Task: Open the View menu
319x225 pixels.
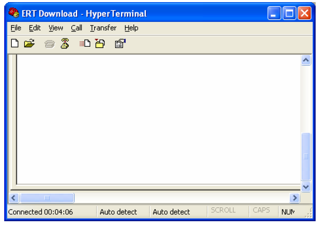Action: coord(56,28)
